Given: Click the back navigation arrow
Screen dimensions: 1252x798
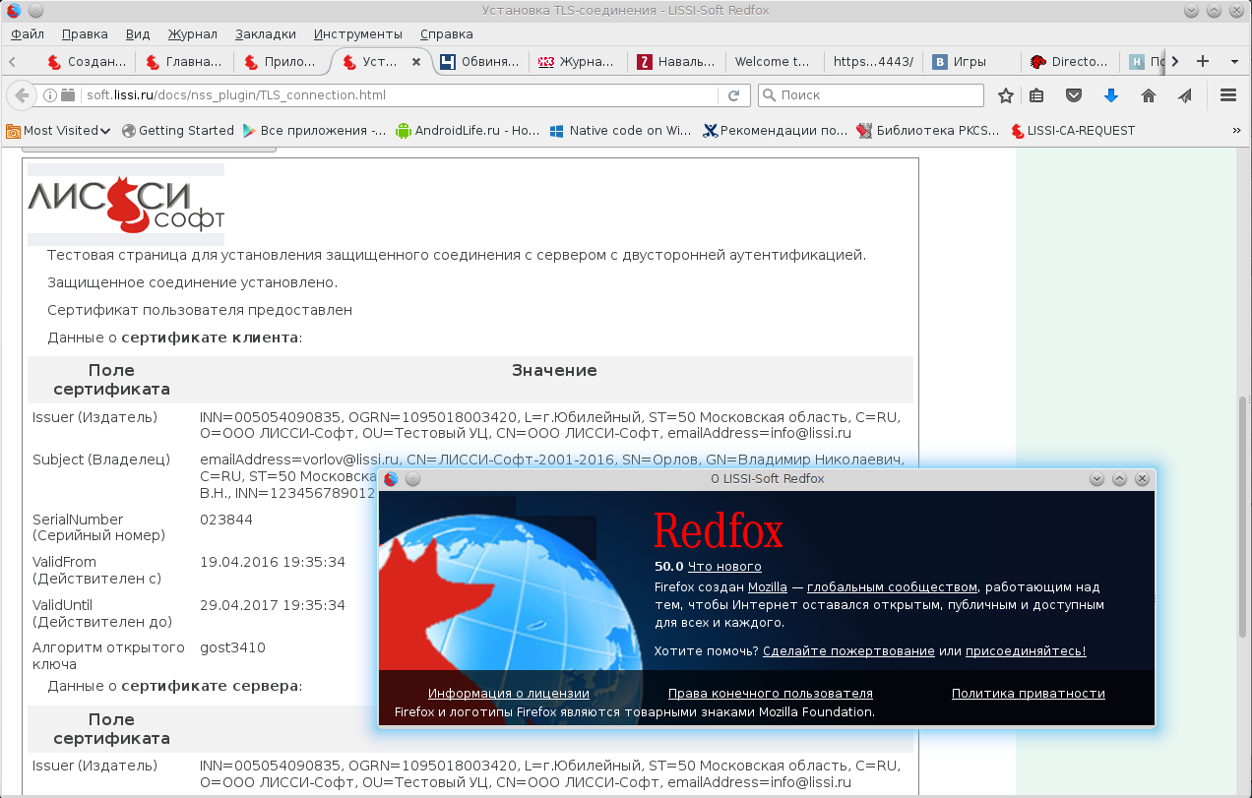Looking at the screenshot, I should coord(22,95).
